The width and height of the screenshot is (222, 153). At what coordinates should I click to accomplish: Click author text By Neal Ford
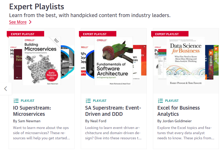point(96,121)
